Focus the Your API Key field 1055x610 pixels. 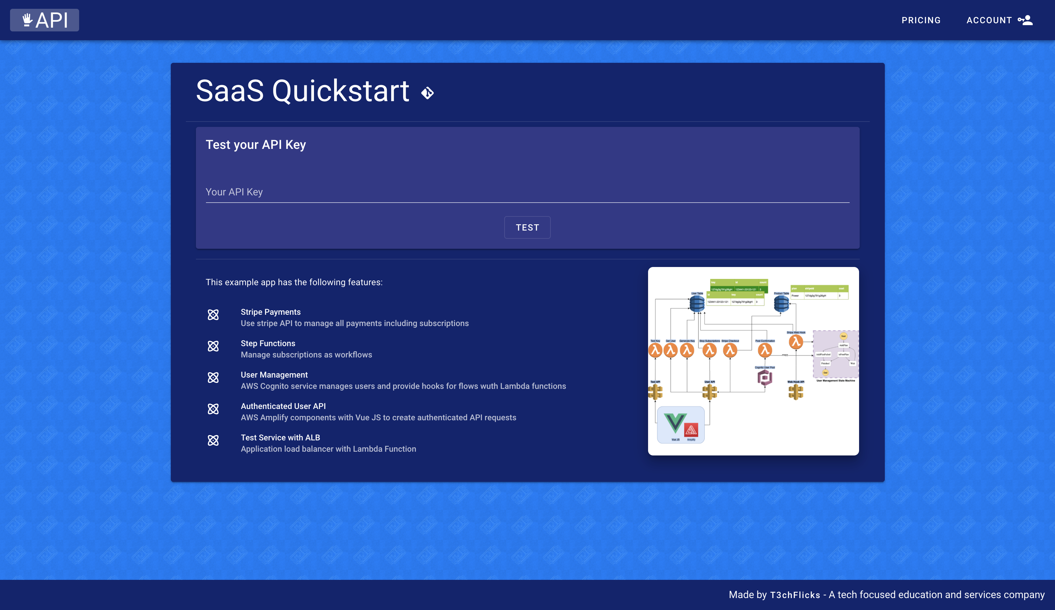tap(527, 192)
